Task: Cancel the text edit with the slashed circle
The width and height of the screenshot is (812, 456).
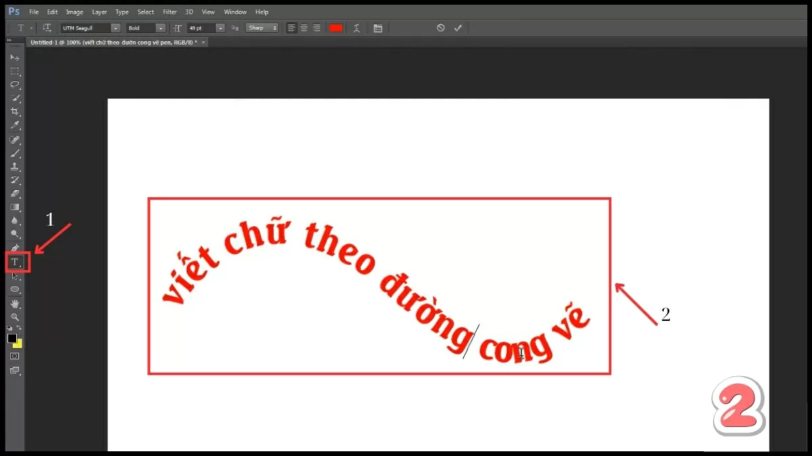Action: click(x=441, y=28)
